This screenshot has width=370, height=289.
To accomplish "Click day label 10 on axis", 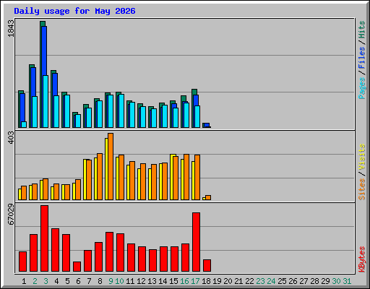I will (x=119, y=281).
